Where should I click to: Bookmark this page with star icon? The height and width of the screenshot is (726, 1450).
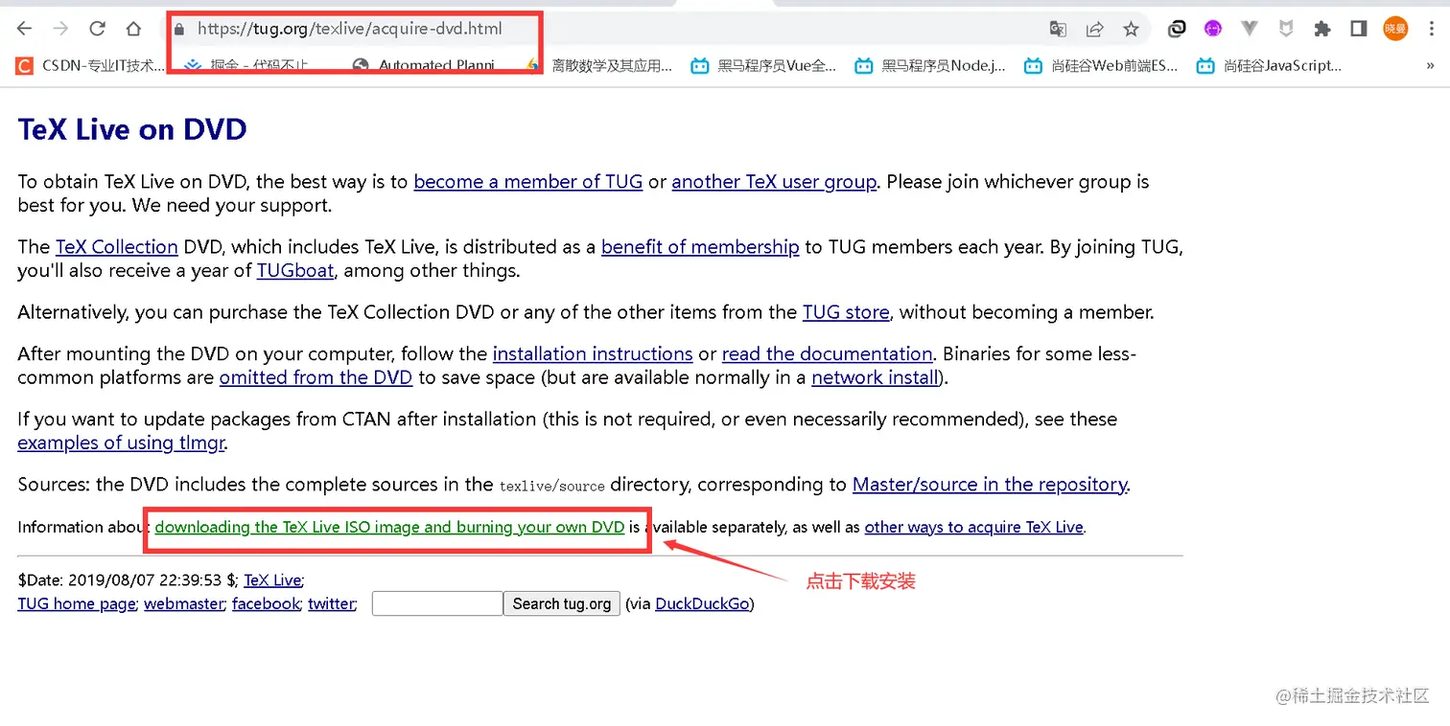(1131, 29)
